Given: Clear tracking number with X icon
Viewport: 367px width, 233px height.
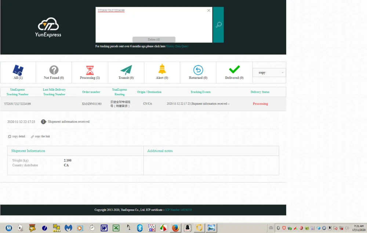Looking at the screenshot, I should click(208, 11).
